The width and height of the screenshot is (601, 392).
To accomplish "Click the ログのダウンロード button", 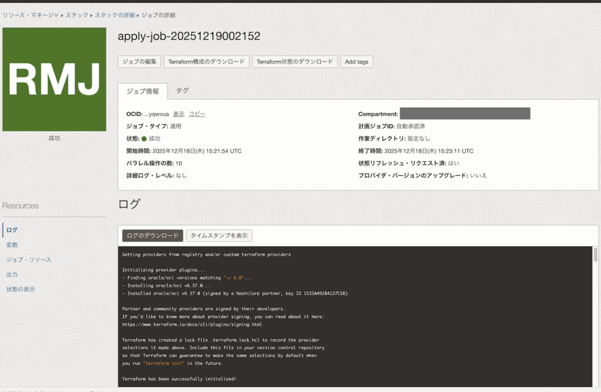I will [x=153, y=236].
